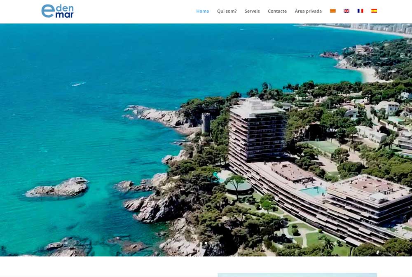
Task: Click the isolated rocky islet in the sea
Action: (57, 188)
